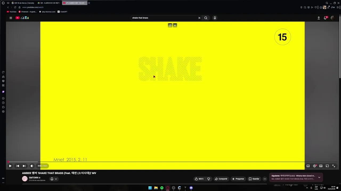Open the play.hbomax.com bookmark
341x191 pixels.
coord(47,12)
